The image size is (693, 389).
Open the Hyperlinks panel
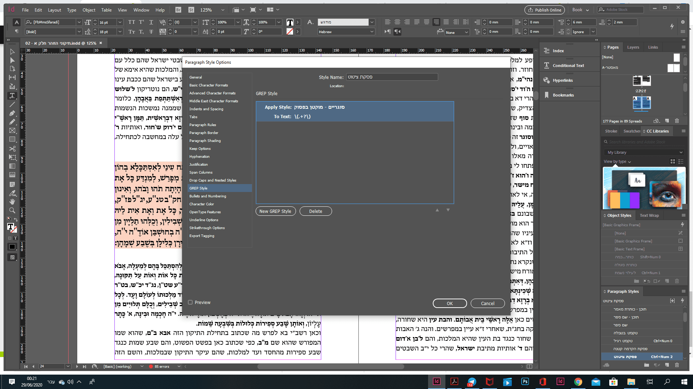point(562,80)
